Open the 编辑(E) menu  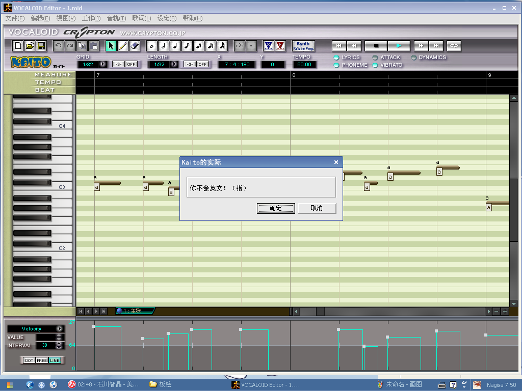pyautogui.click(x=40, y=18)
